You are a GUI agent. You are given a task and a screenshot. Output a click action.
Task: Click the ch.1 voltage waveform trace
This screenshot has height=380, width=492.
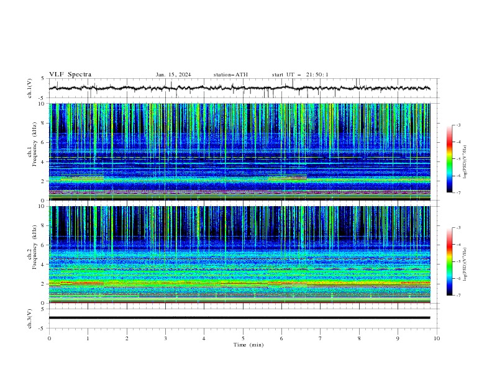pos(239,88)
